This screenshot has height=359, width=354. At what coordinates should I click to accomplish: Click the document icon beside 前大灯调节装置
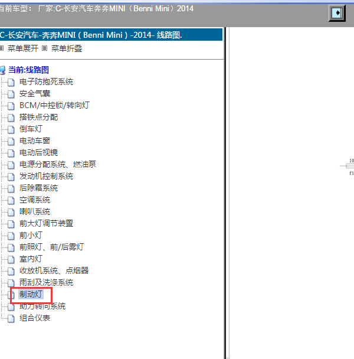click(x=11, y=224)
